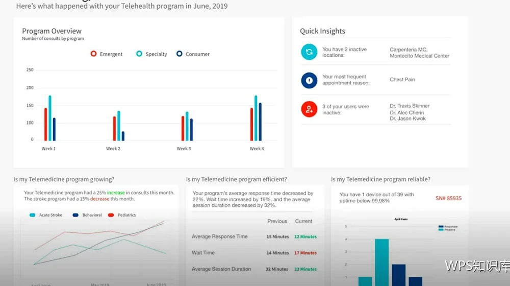Click the Montecito Medical Center location
This screenshot has height=286, width=510.
(419, 56)
